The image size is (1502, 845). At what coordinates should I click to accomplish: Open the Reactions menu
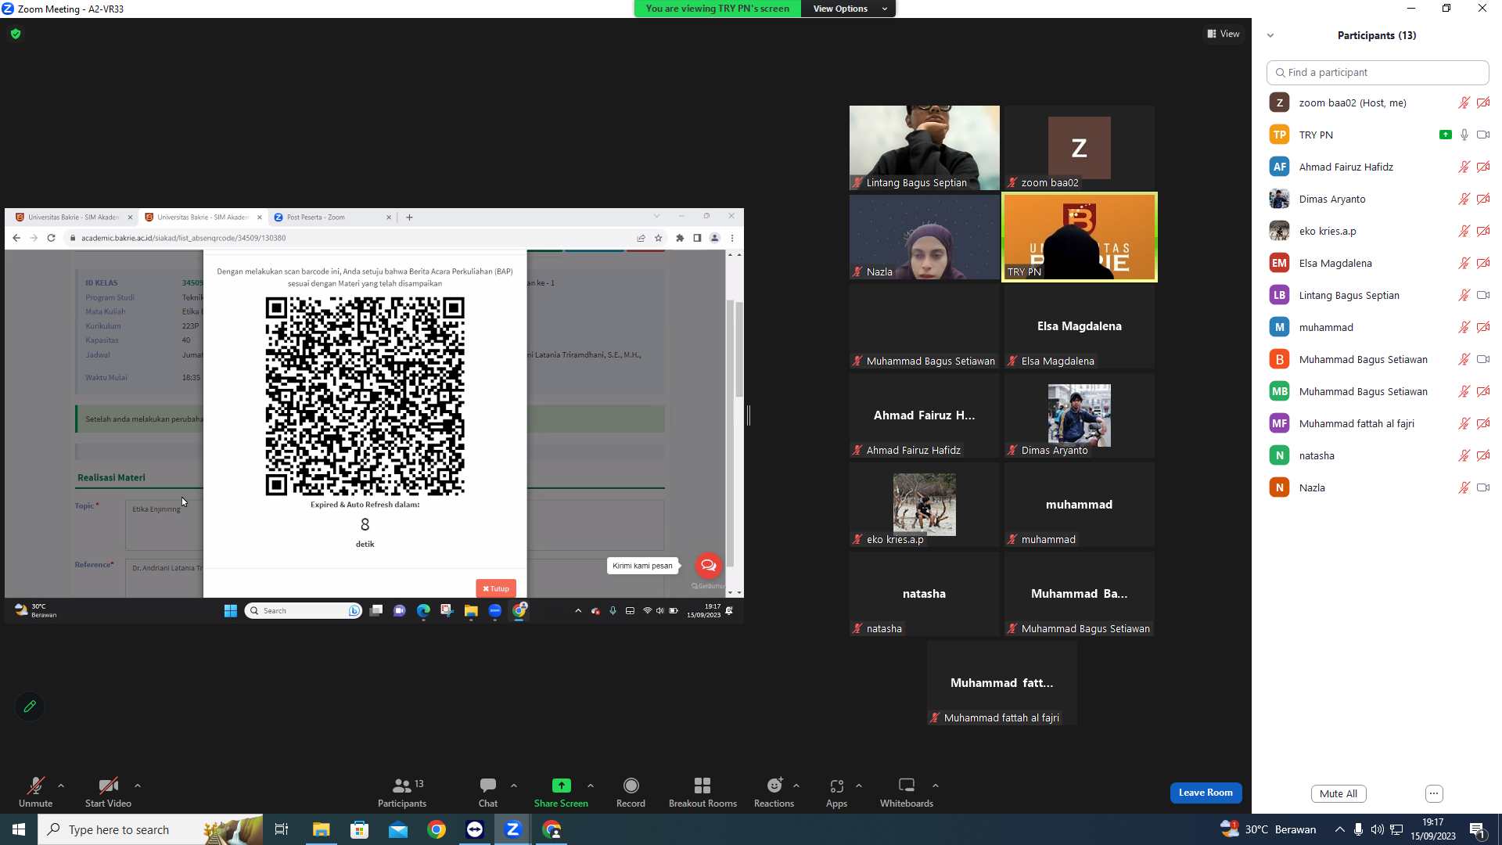[774, 792]
